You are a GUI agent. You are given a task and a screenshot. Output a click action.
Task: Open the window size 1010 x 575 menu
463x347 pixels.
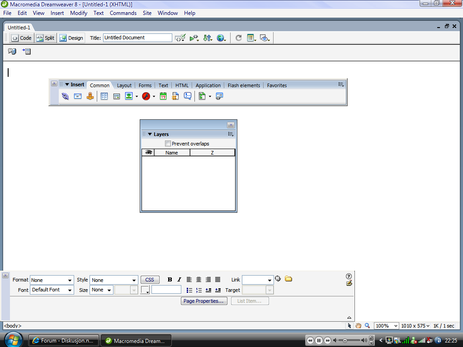click(415, 326)
